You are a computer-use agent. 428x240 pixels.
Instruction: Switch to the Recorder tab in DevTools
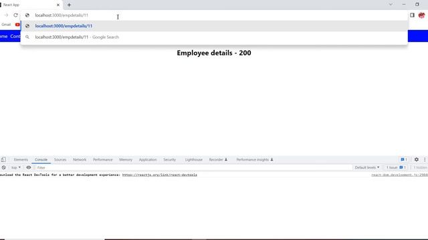(218, 160)
